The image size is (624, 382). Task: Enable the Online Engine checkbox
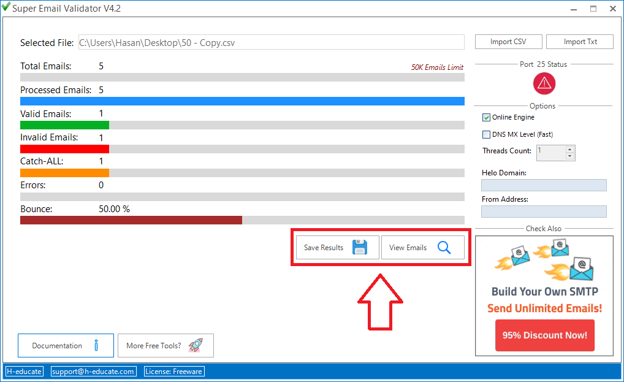tap(486, 117)
